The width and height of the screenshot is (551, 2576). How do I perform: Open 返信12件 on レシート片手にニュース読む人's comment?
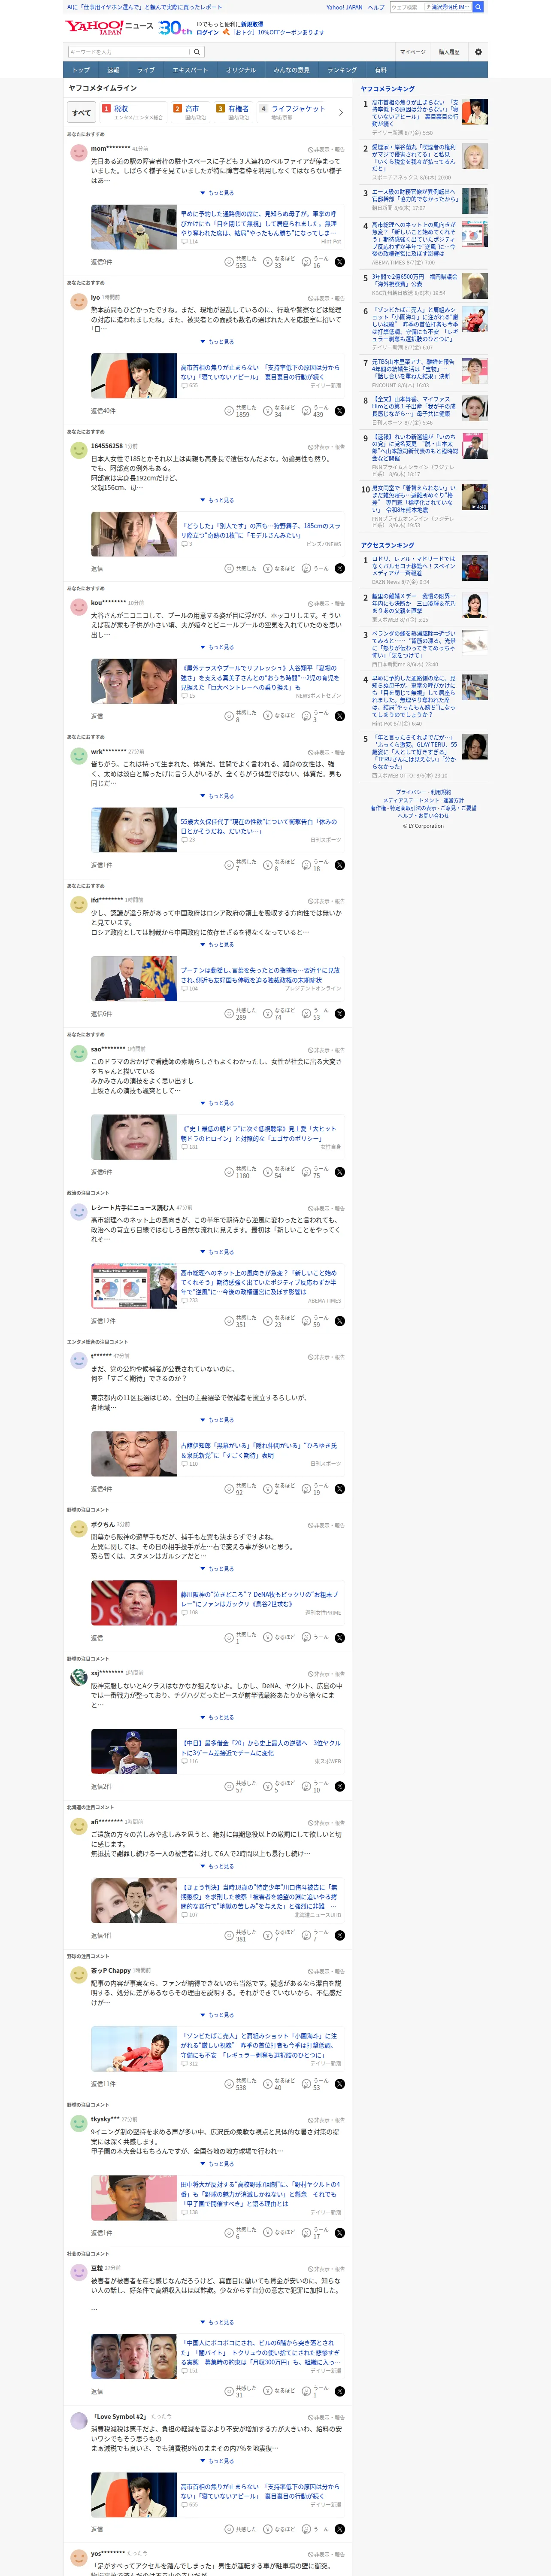[x=103, y=1321]
